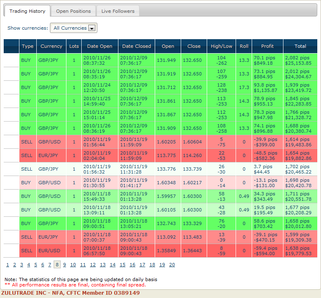321x298 pixels.
Task: Click the ZULUTRADE INC NFA member footer text
Action: pyautogui.click(x=71, y=293)
